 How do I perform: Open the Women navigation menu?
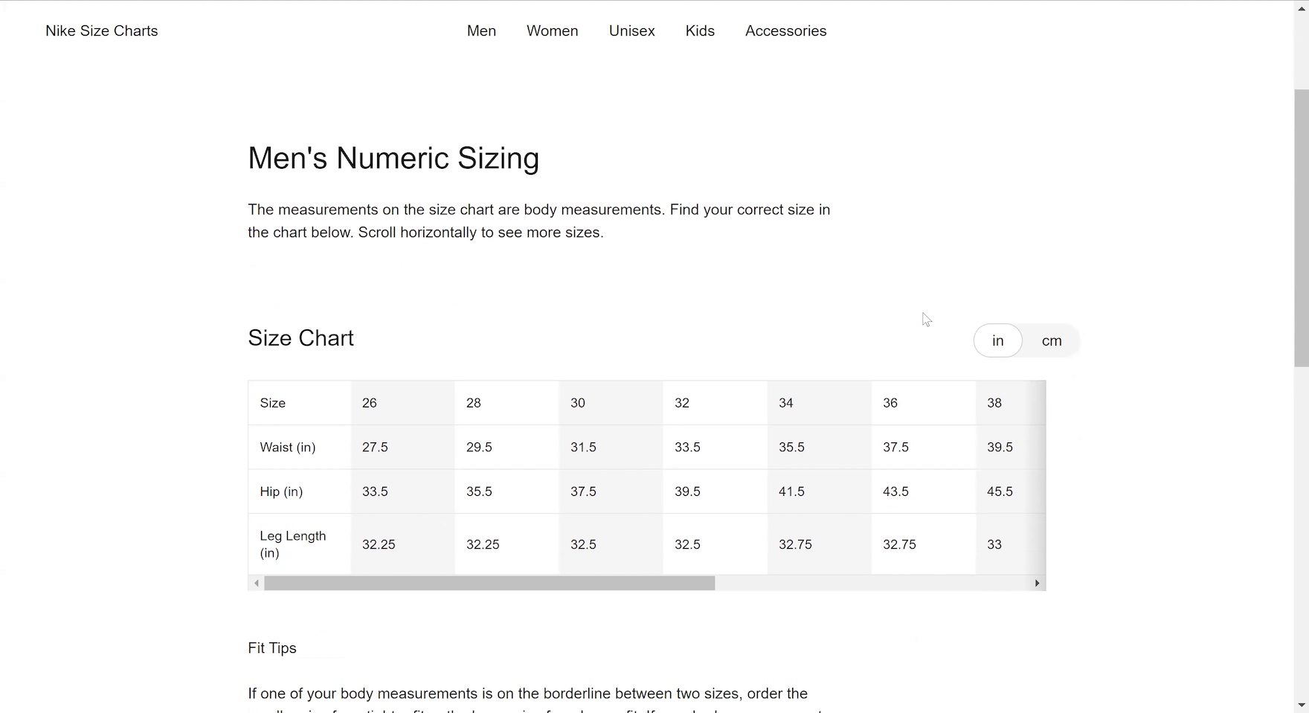coord(552,30)
